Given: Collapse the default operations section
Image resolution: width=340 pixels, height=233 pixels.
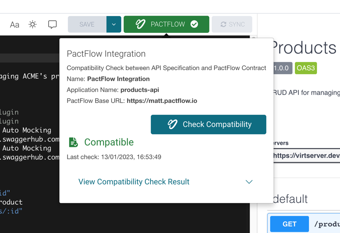Looking at the screenshot, I should click(x=290, y=199).
